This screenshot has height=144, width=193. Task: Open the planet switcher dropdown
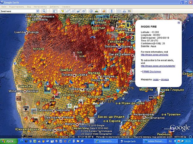[104, 11]
